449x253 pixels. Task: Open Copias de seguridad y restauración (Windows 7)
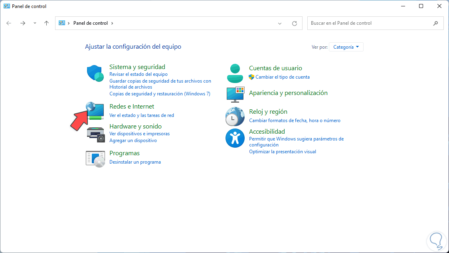click(160, 93)
